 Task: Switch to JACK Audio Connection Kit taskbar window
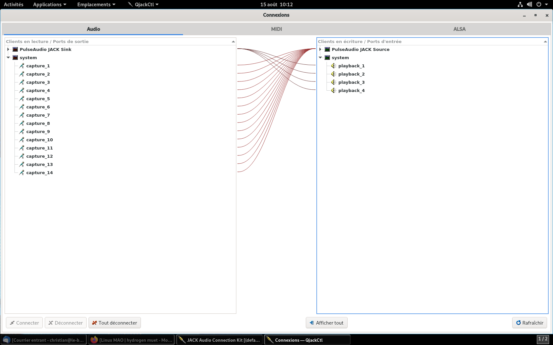point(220,340)
